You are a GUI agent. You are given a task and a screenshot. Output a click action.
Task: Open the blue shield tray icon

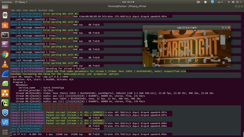pyautogui.click(x=212, y=2)
